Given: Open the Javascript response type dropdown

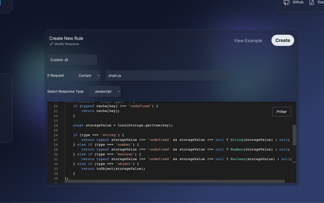Looking at the screenshot, I should tap(105, 91).
